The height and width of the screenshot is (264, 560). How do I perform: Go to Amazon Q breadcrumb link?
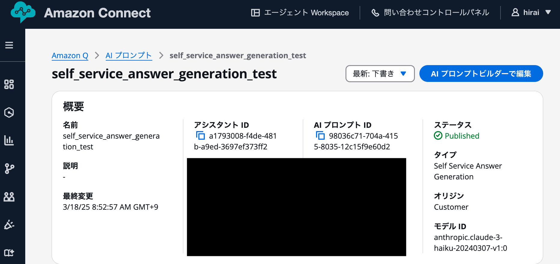pyautogui.click(x=70, y=55)
